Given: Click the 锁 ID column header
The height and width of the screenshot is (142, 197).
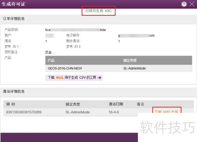Looking at the screenshot, I should [11, 104].
